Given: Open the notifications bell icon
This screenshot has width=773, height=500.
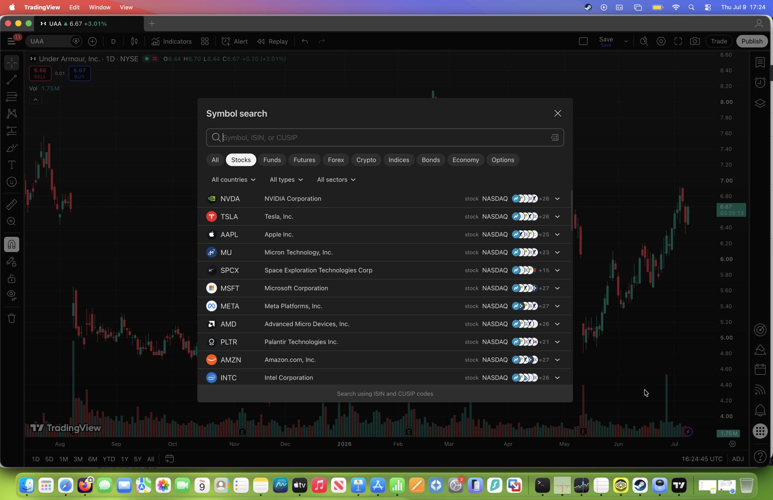Looking at the screenshot, I should (x=760, y=410).
